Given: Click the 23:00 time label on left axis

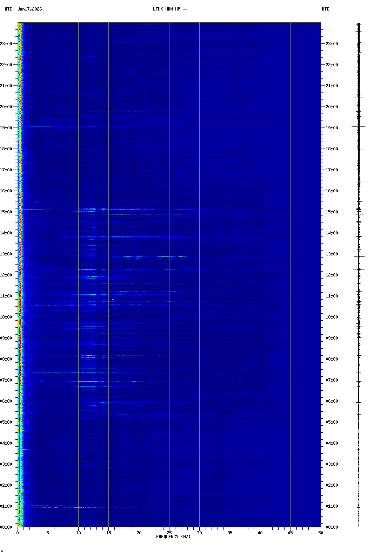Looking at the screenshot, I should [6, 44].
